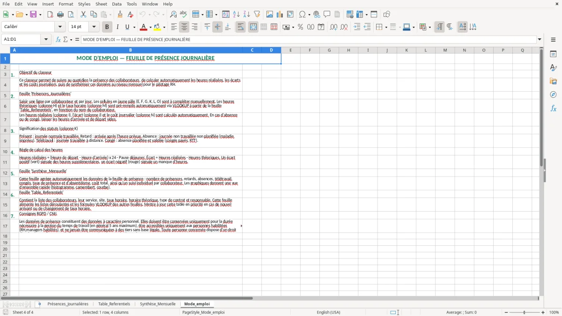This screenshot has height=316, width=562.
Task: Insert Image icon in toolbar
Action: [x=270, y=15]
